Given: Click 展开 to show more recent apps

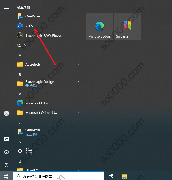Looking at the screenshot, I should pos(22,45).
